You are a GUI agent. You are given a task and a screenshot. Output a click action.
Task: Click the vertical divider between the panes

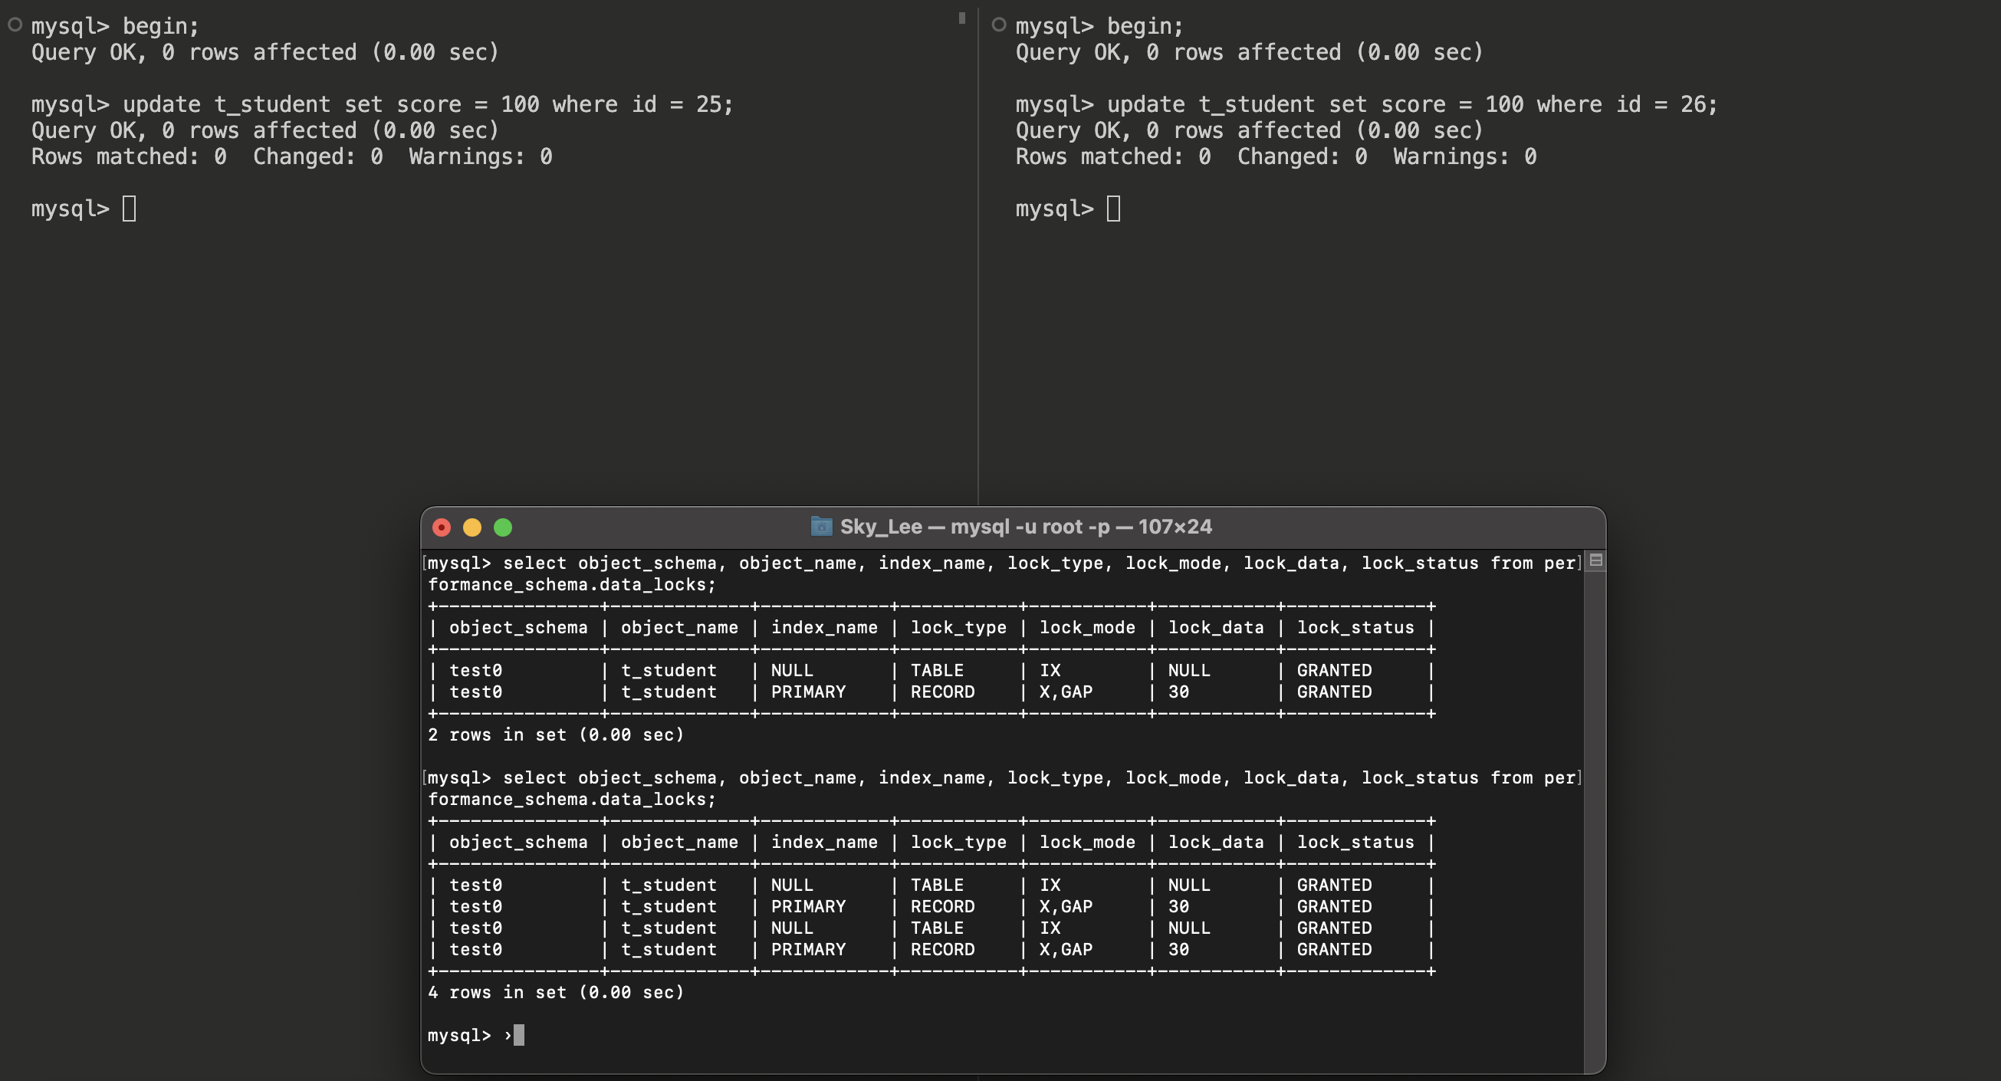click(x=978, y=310)
